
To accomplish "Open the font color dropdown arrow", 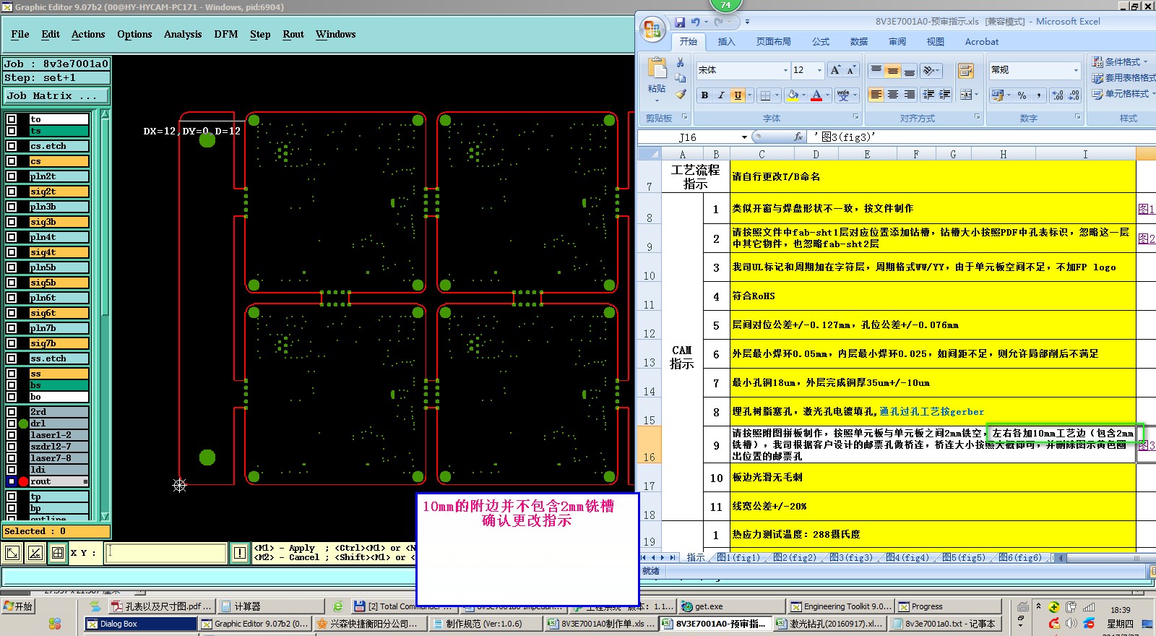I will (827, 95).
